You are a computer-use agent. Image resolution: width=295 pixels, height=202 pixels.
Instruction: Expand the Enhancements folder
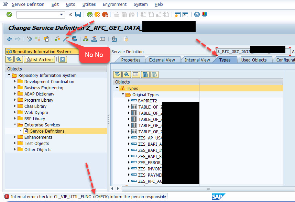(15, 137)
